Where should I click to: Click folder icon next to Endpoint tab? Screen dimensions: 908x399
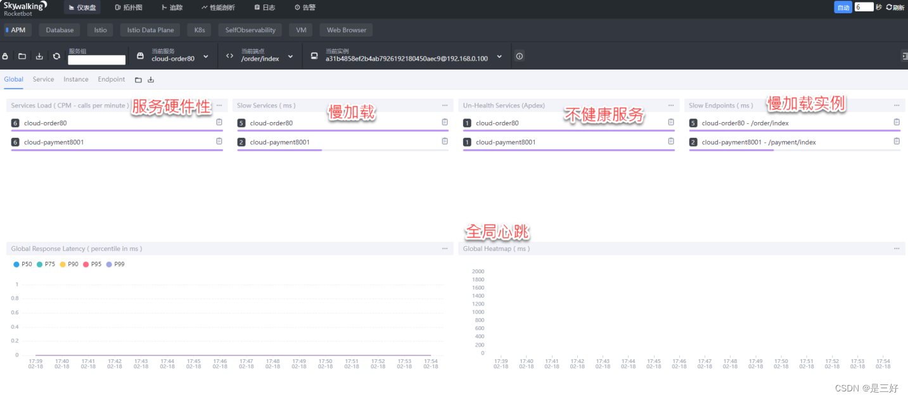point(138,80)
